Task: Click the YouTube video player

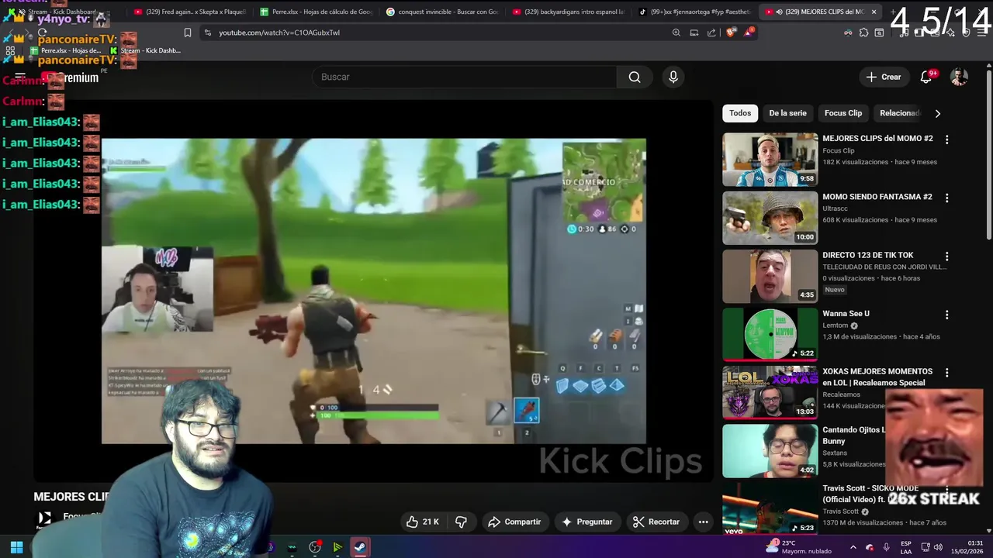Action: pos(373,291)
